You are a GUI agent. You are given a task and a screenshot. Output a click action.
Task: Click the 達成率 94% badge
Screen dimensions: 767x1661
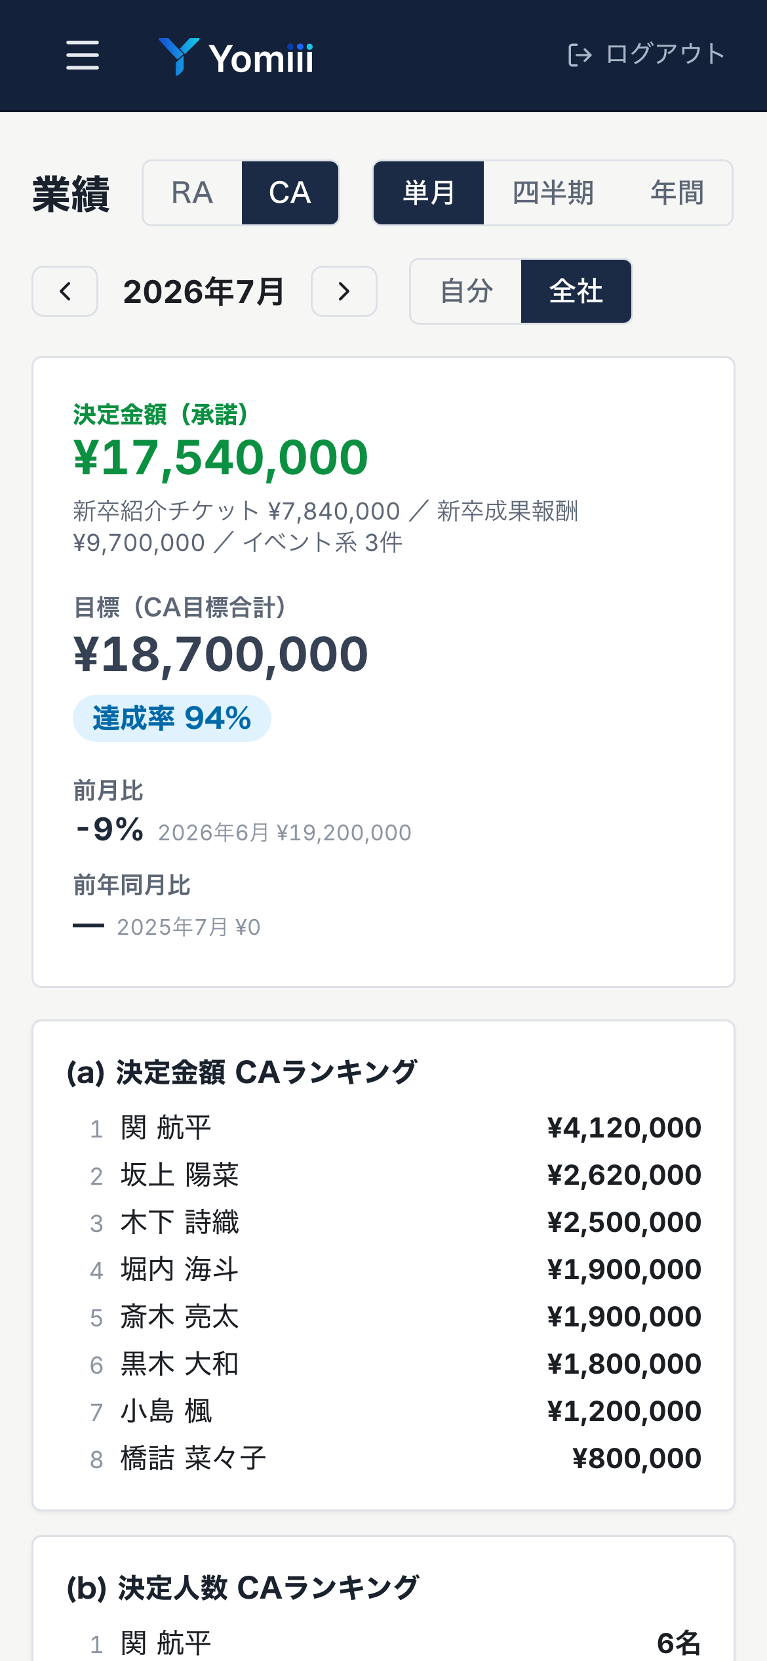point(172,718)
